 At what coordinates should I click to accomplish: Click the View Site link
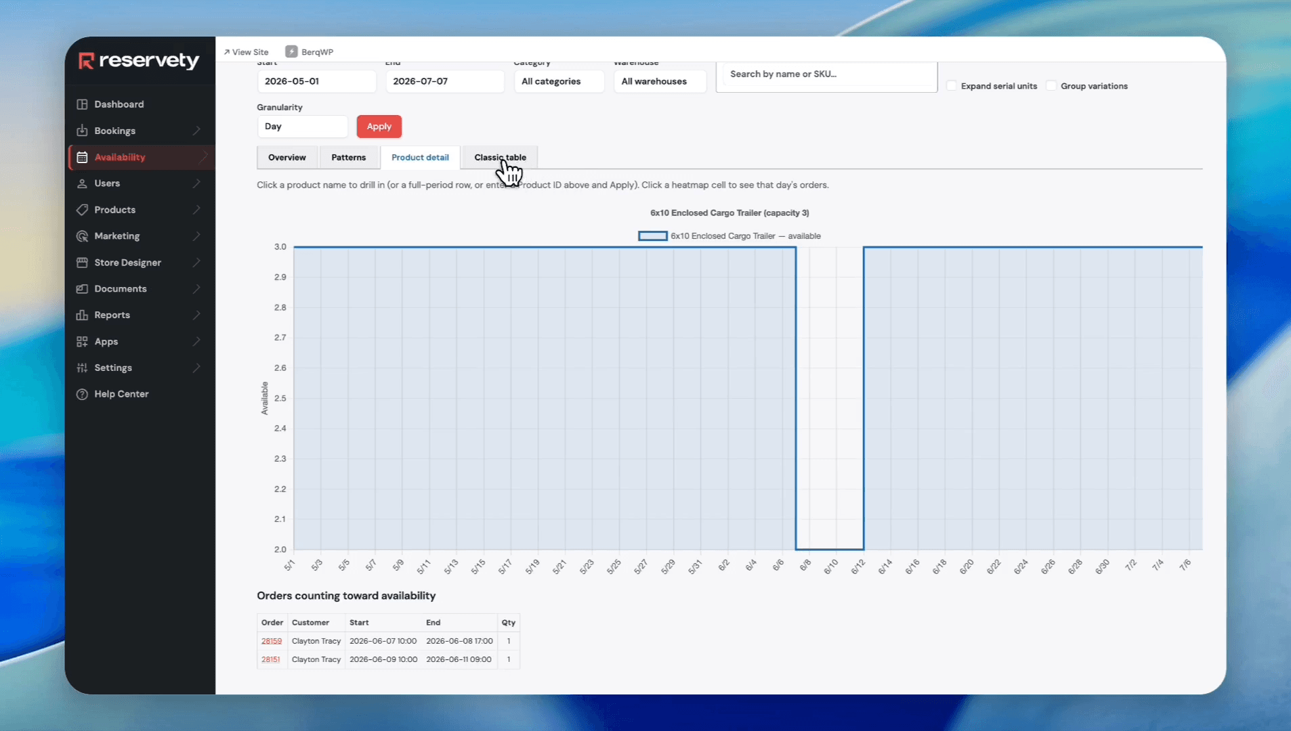point(246,52)
